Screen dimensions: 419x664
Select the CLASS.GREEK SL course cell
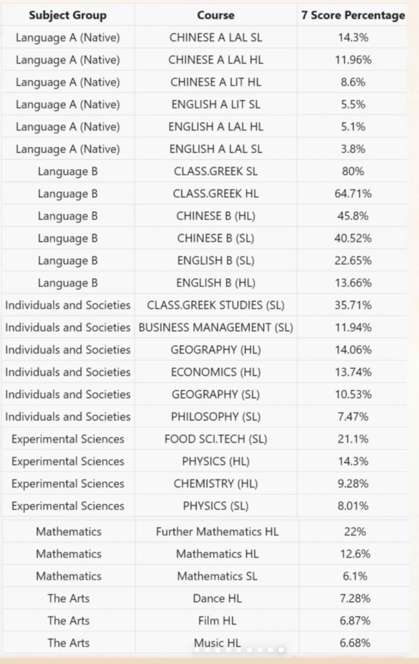coord(216,172)
